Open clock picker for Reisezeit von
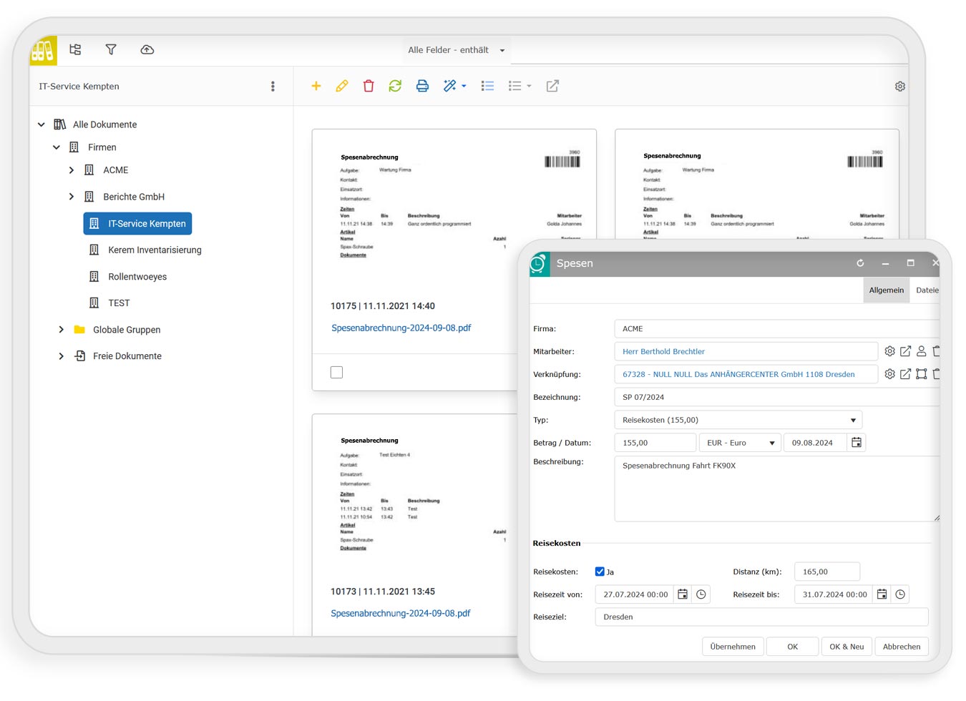The height and width of the screenshot is (701, 966). (x=701, y=594)
